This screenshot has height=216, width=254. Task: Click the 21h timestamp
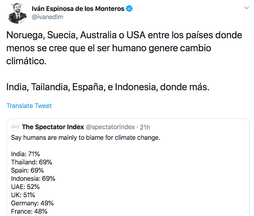point(145,127)
